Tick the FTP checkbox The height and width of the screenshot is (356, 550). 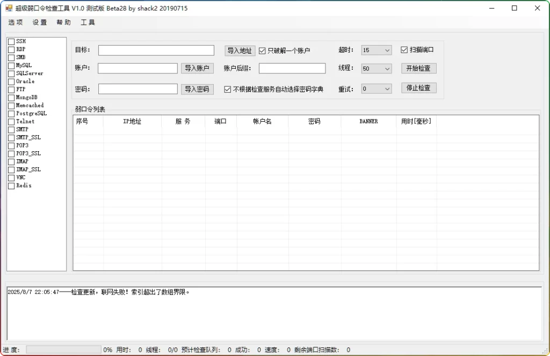coord(11,90)
